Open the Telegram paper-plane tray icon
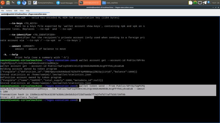 [x=204, y=3]
